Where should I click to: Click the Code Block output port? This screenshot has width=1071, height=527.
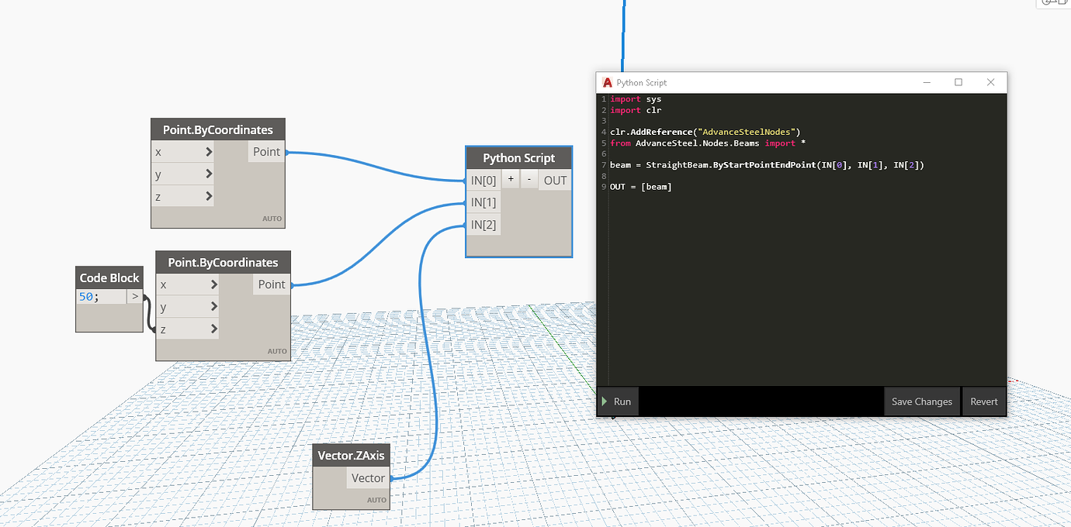point(133,296)
